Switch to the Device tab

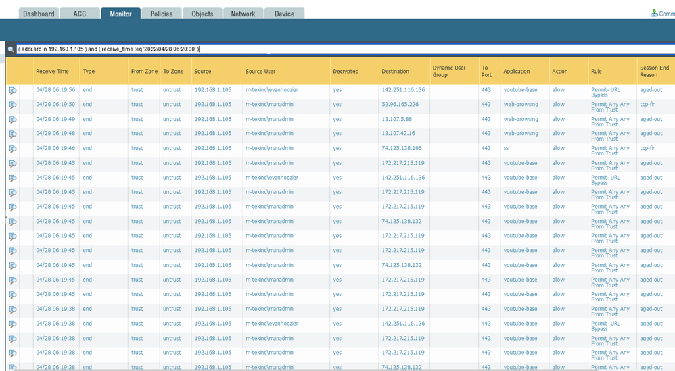[x=284, y=14]
